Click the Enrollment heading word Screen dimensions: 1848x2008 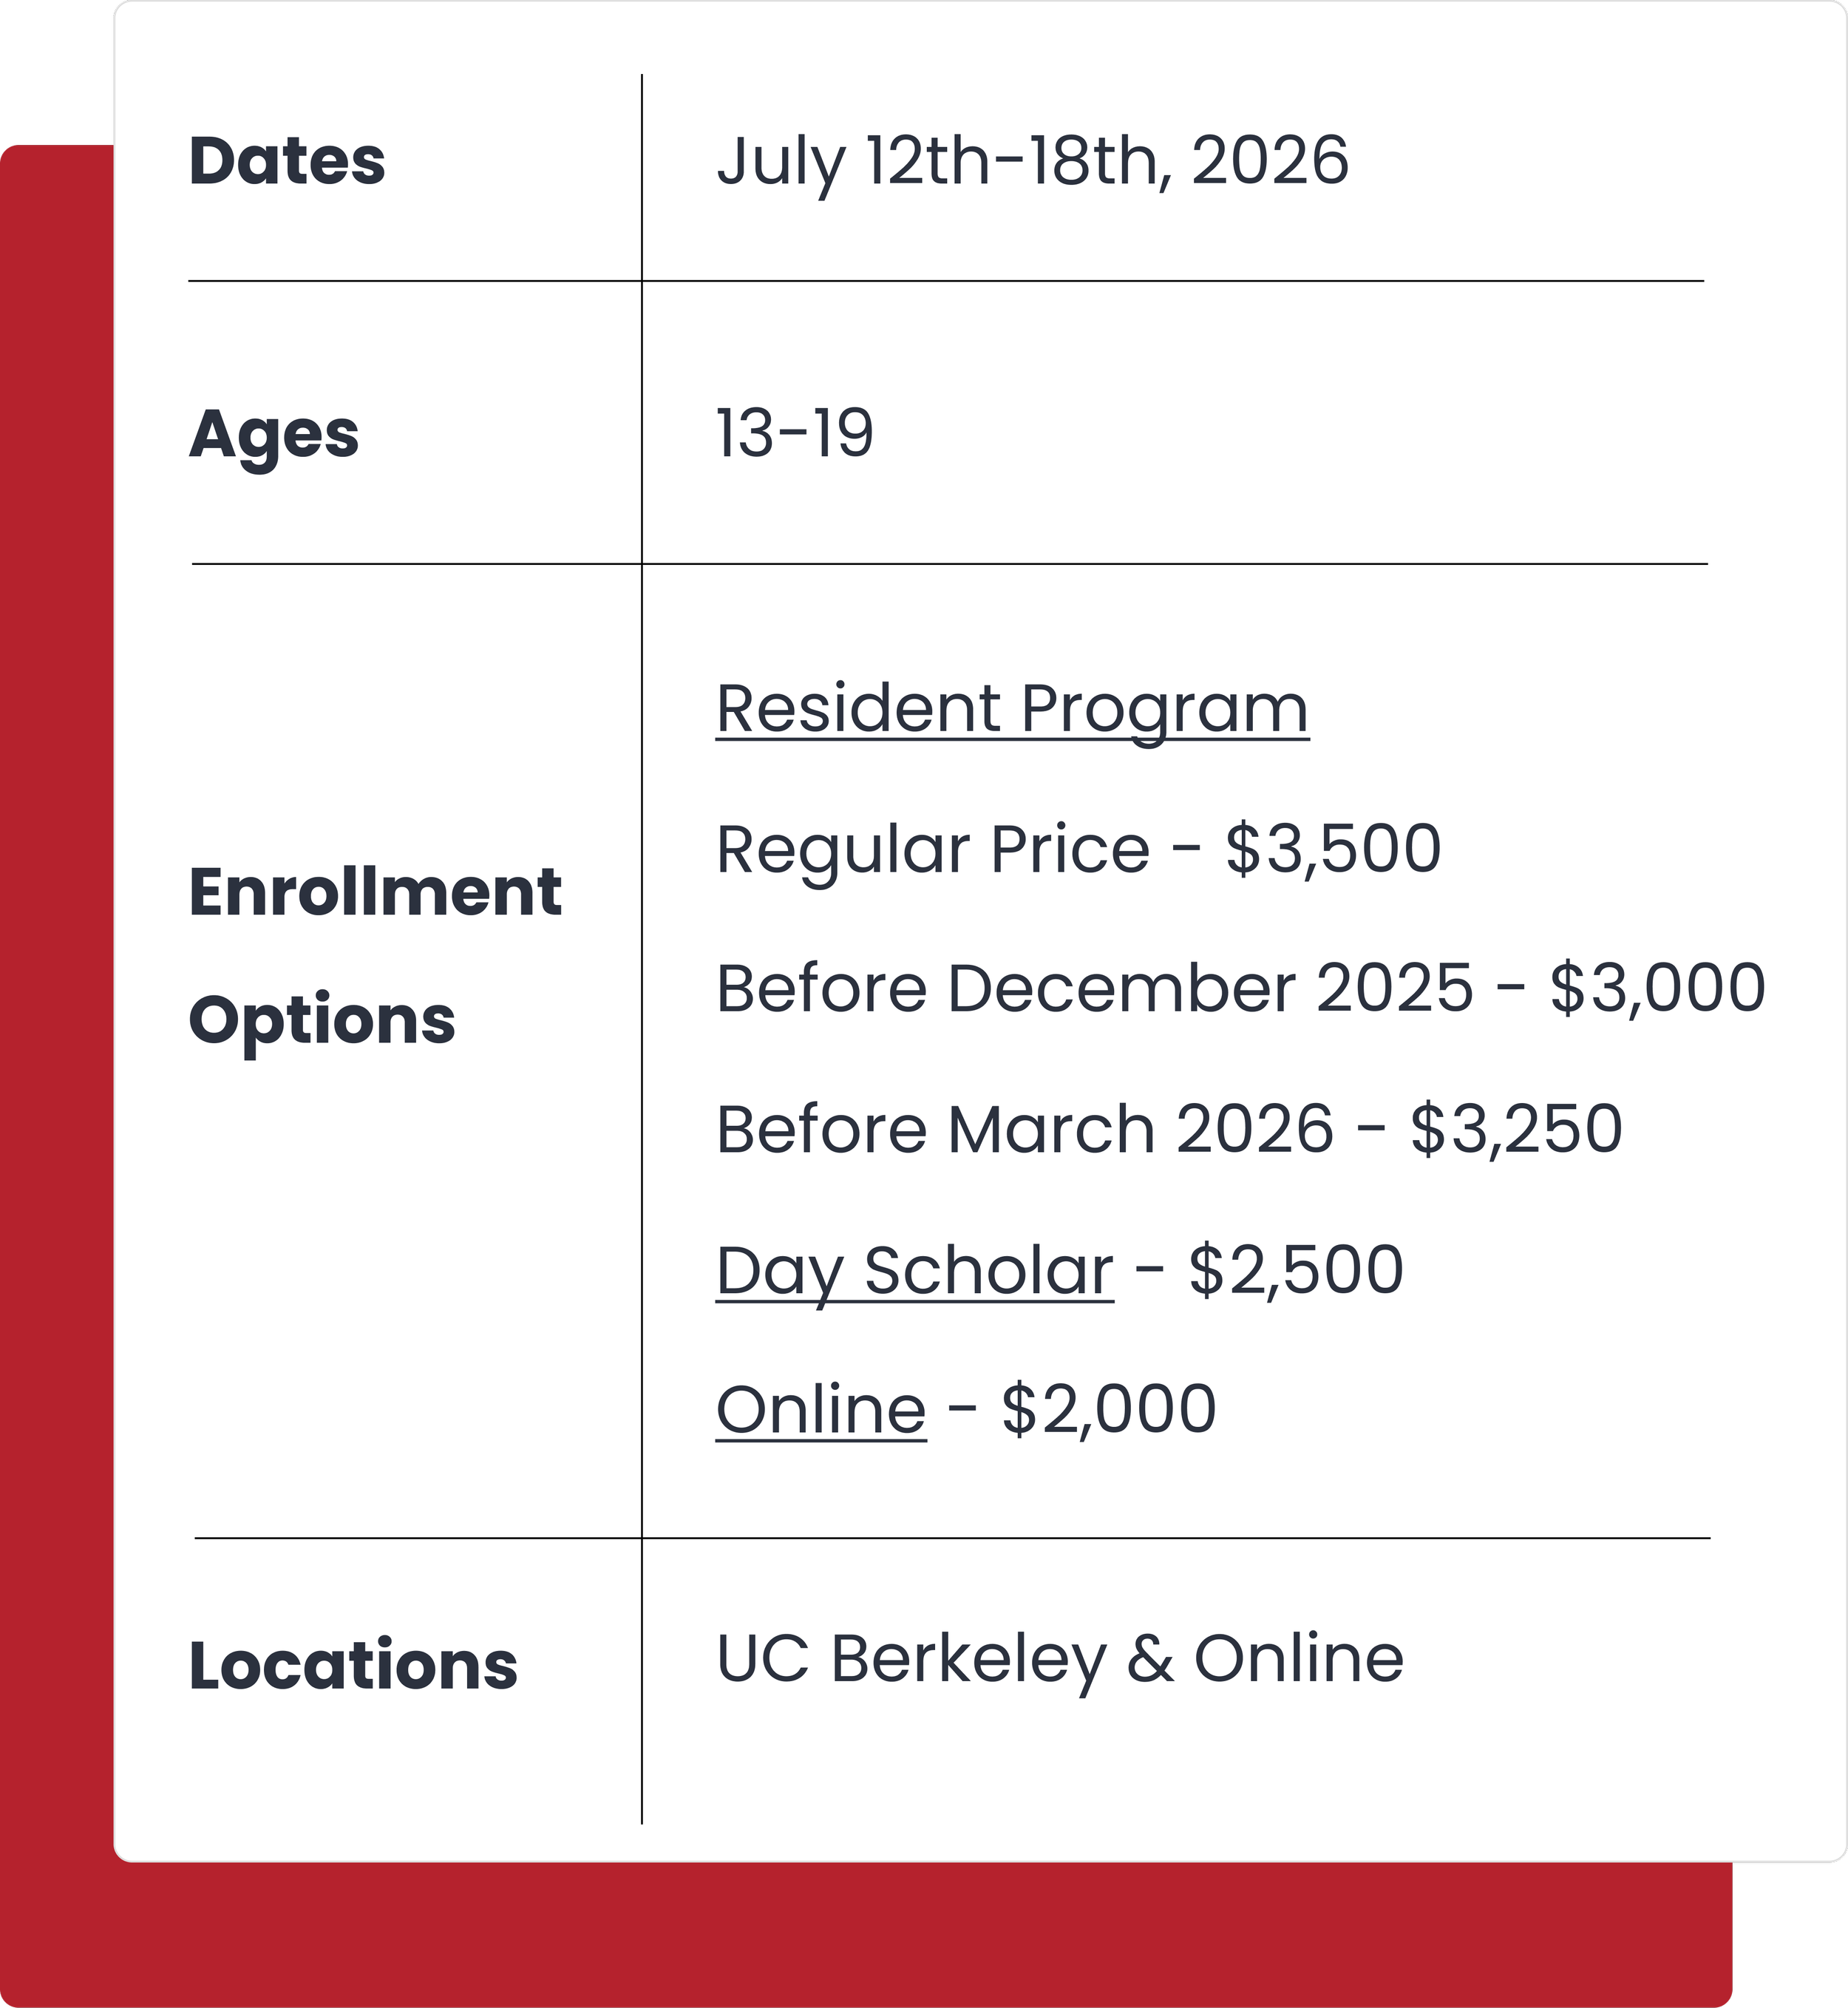pos(375,891)
